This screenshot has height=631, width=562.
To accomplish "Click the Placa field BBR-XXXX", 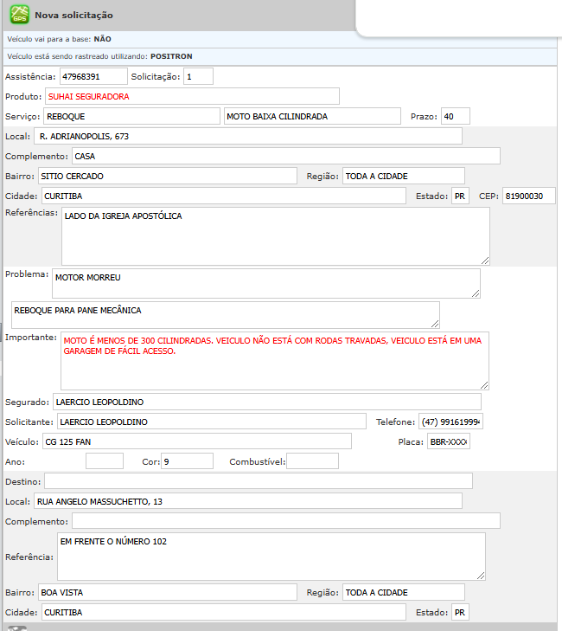I will click(448, 441).
